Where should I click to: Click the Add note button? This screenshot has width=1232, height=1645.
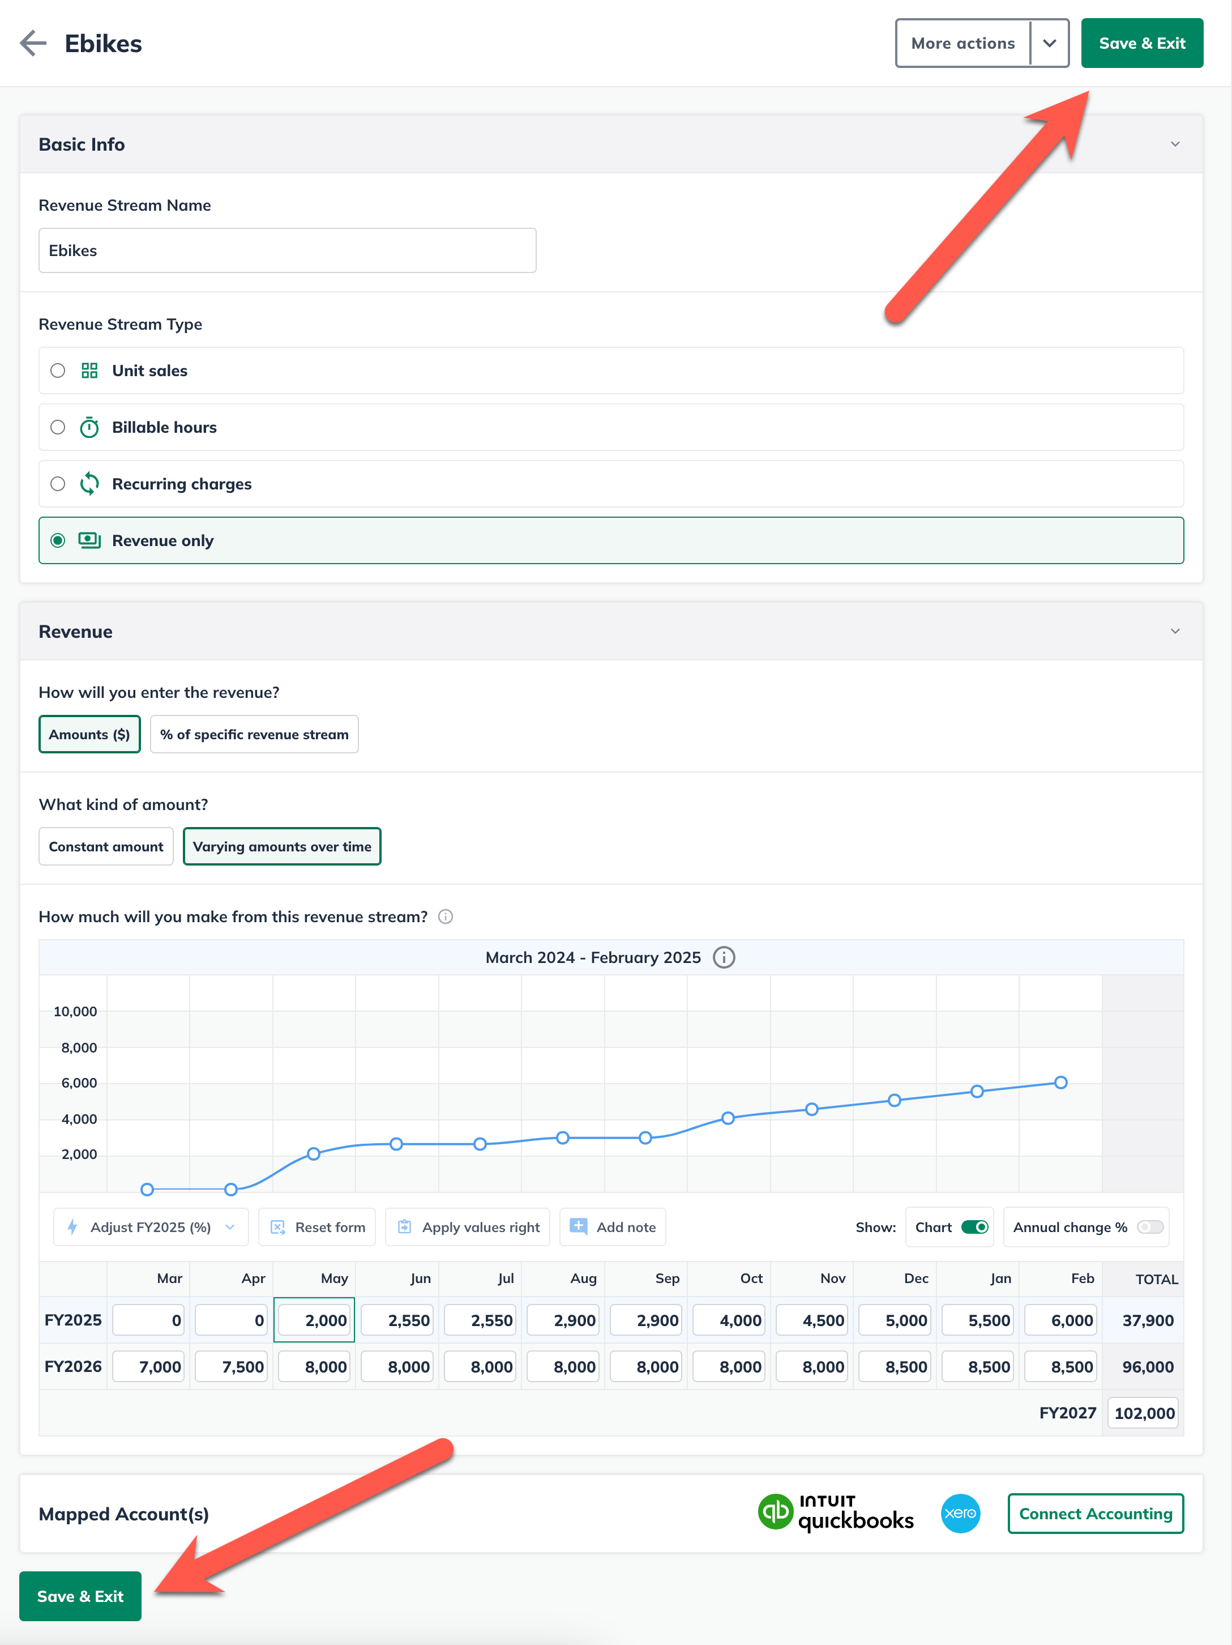click(613, 1228)
